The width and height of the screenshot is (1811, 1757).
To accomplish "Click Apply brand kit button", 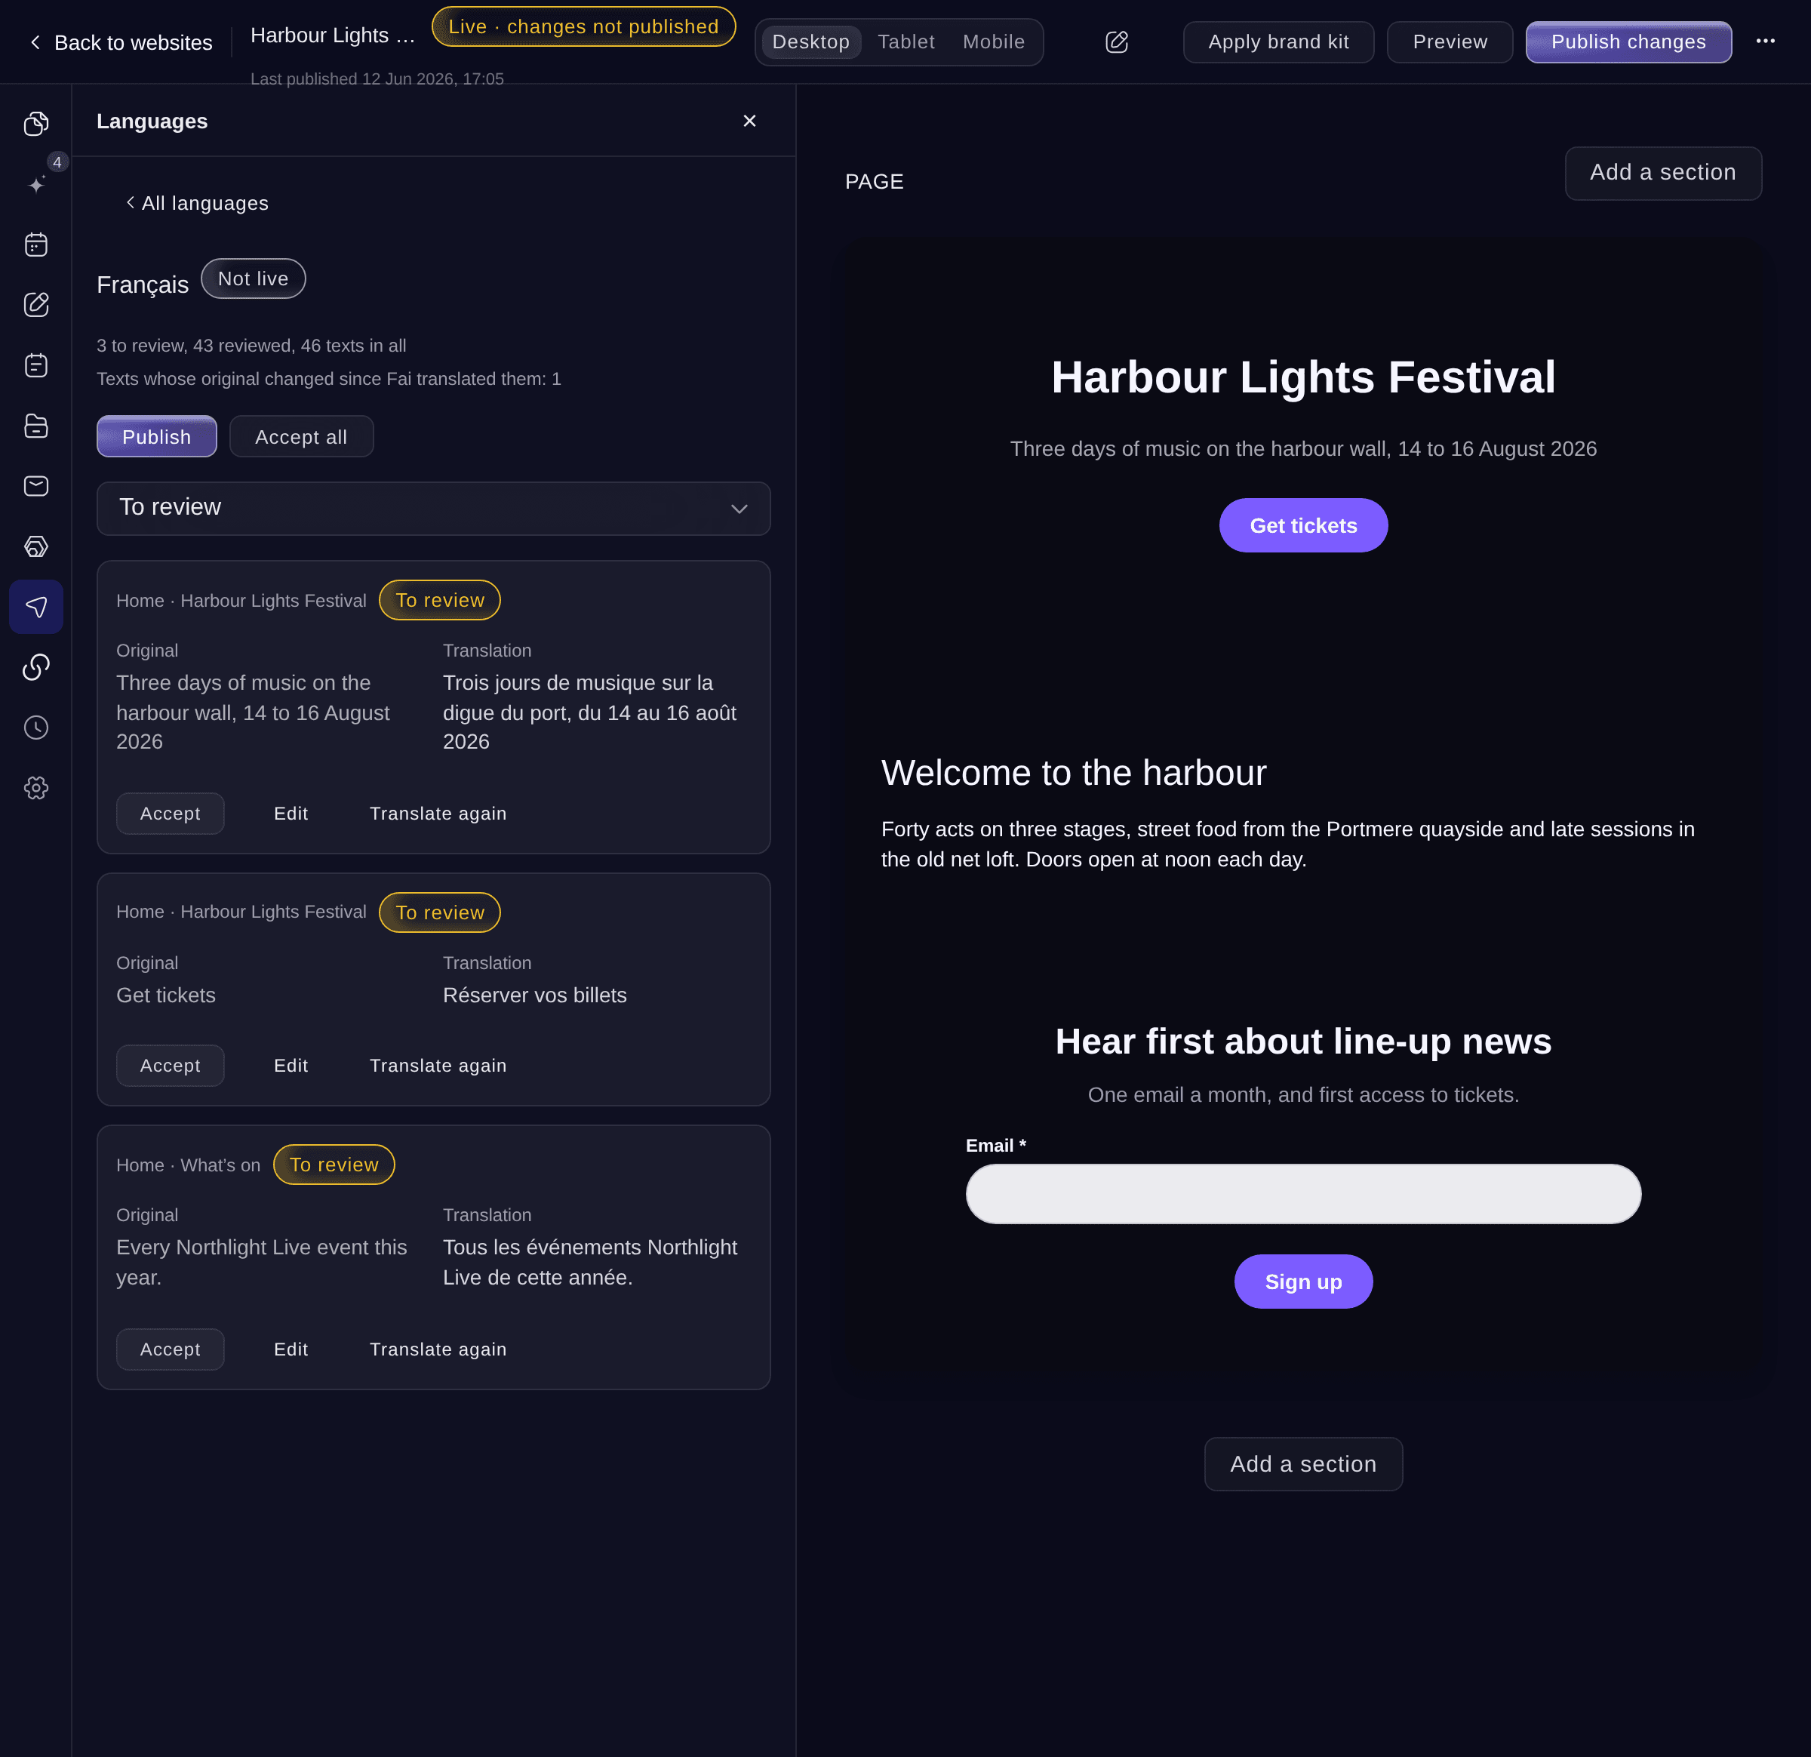I will click(1278, 42).
